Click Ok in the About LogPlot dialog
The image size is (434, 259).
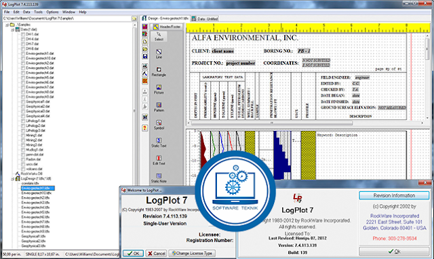pyautogui.click(x=394, y=252)
